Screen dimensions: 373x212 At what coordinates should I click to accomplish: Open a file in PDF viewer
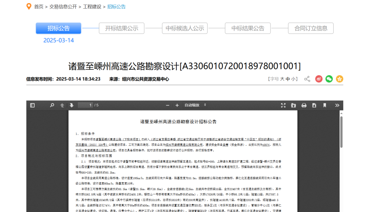[x=294, y=105]
